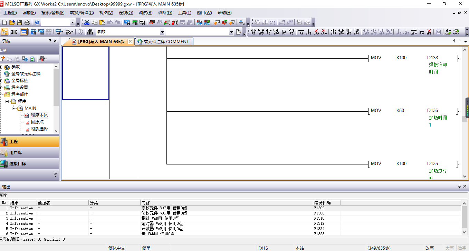Click the Cut scissors icon
Viewport: 469px width, 251px height.
click(x=87, y=22)
